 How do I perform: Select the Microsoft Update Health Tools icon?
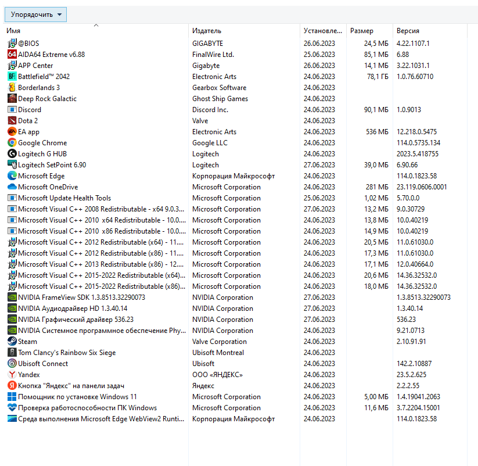(12, 198)
